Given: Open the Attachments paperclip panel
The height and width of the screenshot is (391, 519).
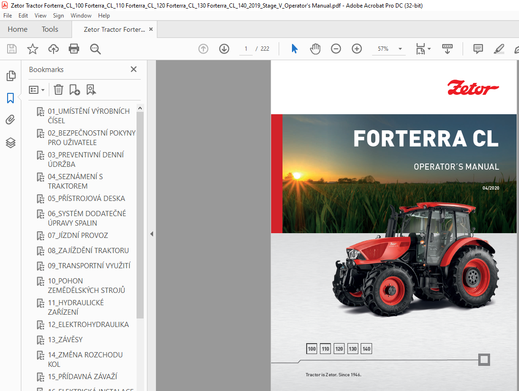Looking at the screenshot, I should point(10,119).
